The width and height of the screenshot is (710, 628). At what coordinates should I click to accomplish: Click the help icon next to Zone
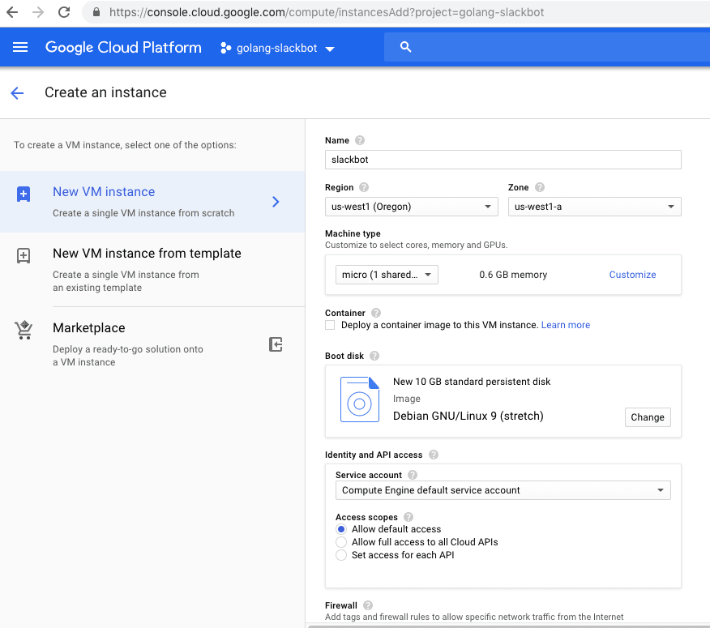click(x=539, y=187)
